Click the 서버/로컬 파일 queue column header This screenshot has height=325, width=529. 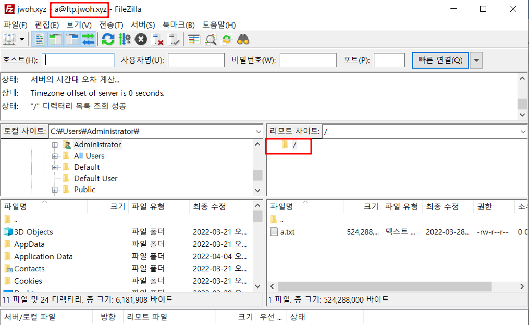click(46, 317)
